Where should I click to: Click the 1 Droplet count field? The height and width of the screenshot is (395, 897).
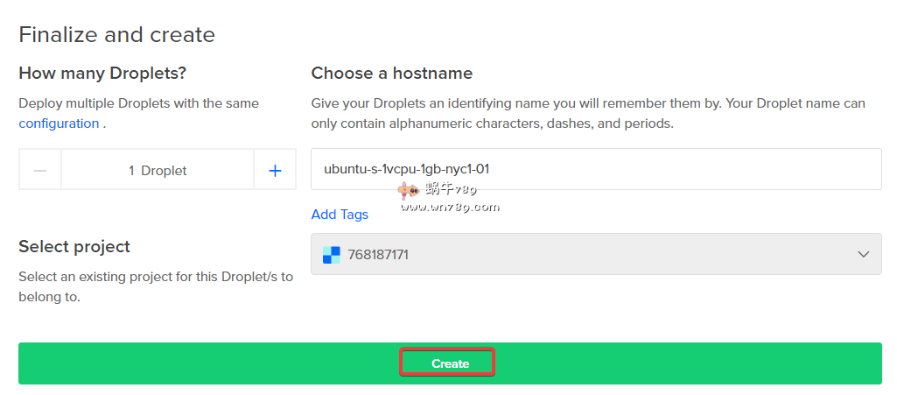158,170
